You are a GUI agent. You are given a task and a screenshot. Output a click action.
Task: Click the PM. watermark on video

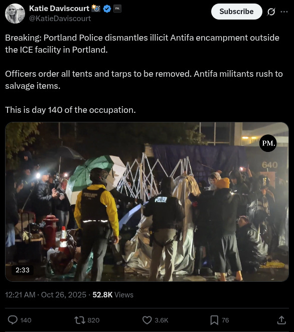[268, 143]
